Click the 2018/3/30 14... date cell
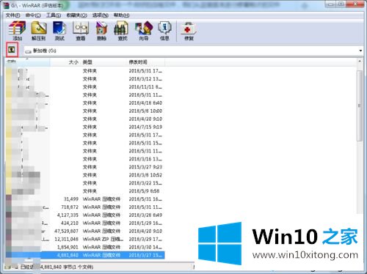Viewport: 367px width, 274px height. 145,247
